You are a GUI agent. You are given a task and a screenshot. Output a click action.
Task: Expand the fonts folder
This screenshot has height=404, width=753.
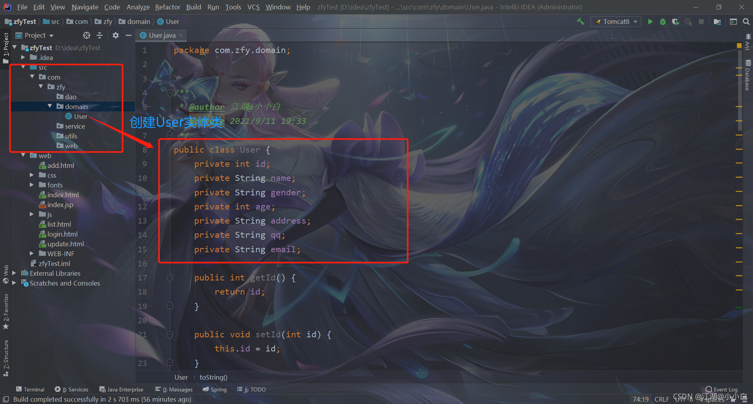32,185
